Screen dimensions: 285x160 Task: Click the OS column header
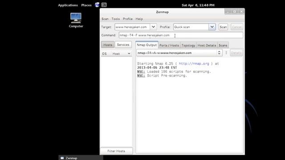tap(106, 54)
